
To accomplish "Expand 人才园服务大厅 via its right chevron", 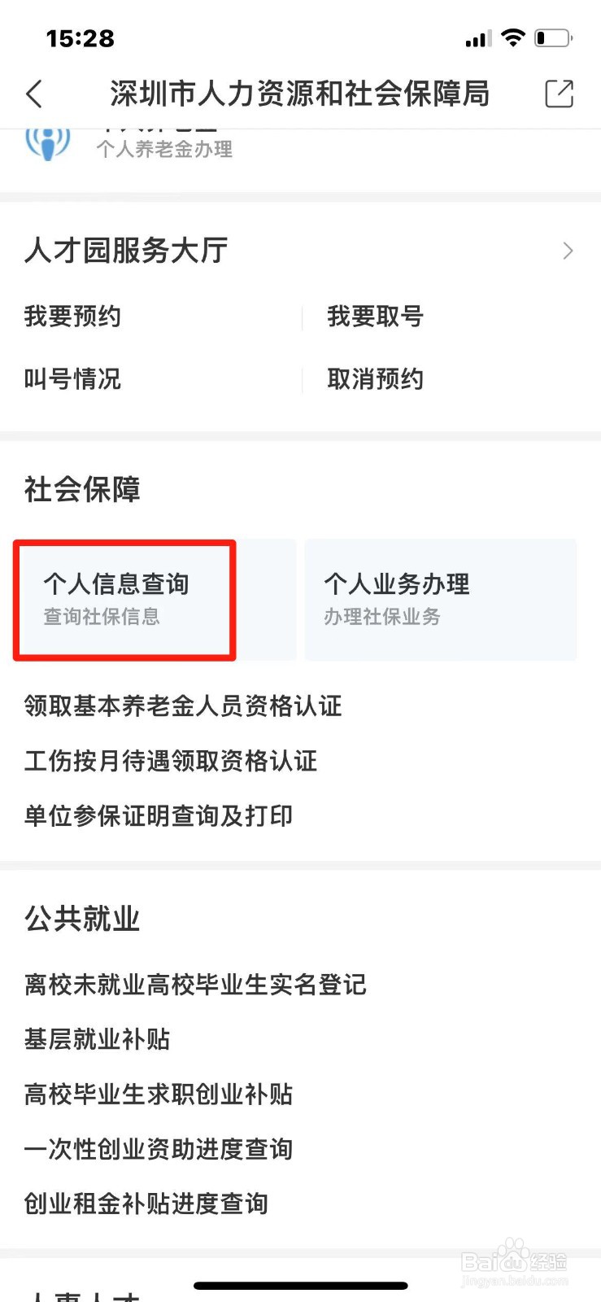I will (568, 251).
